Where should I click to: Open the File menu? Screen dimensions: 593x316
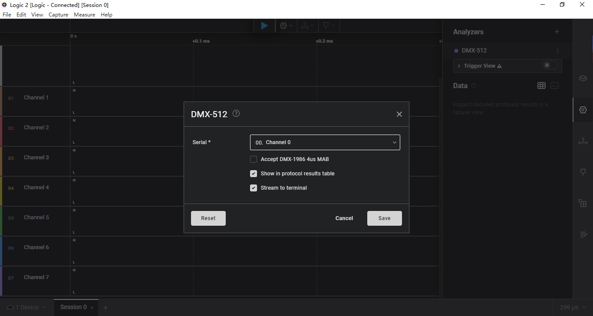point(7,15)
